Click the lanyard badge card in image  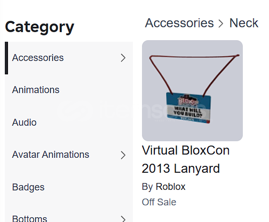(x=189, y=108)
